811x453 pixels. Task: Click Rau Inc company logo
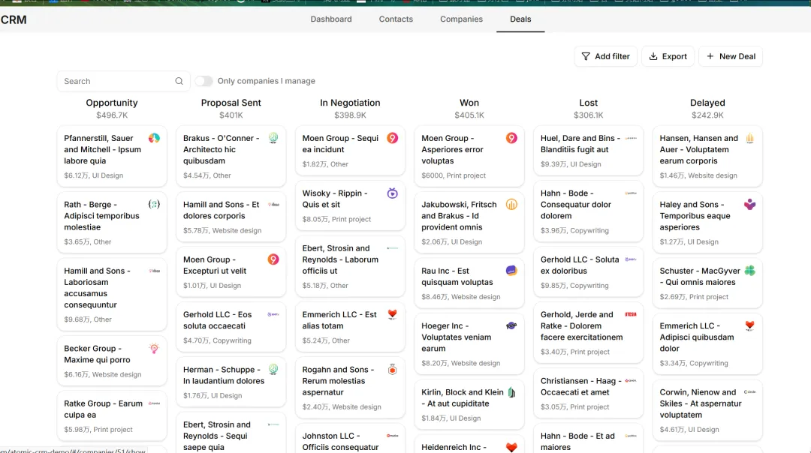(x=511, y=271)
